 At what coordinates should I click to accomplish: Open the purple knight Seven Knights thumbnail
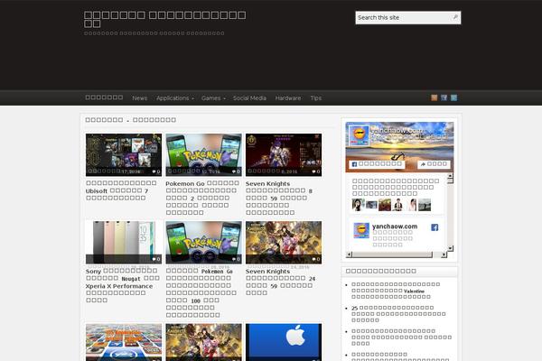[284, 154]
